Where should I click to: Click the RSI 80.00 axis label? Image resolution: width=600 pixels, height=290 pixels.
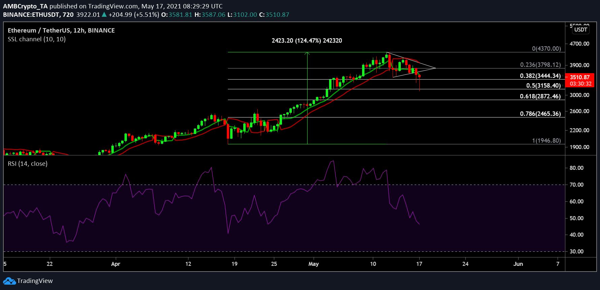point(576,168)
